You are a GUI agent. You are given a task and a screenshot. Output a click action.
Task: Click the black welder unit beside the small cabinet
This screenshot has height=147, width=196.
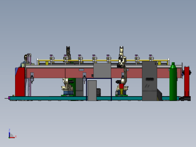98,92
